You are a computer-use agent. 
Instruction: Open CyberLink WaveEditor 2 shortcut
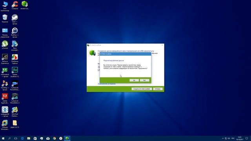15,99
